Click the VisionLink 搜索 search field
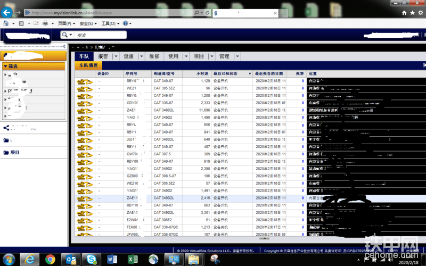 pos(101,35)
